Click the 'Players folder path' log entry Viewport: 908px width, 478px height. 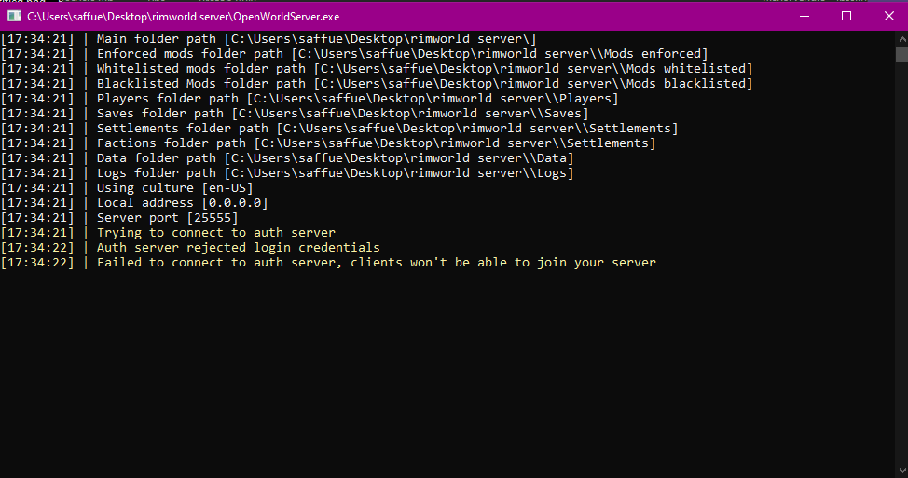(357, 99)
